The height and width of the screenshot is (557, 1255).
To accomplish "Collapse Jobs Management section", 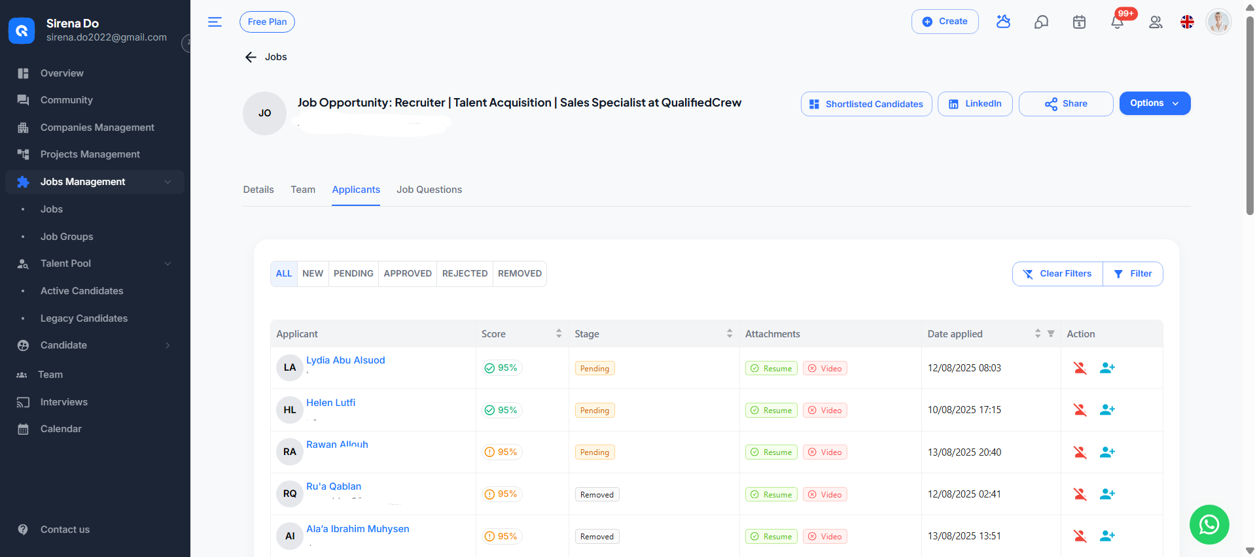I will click(x=95, y=182).
